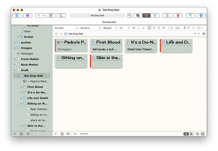Expand the quotes folder
Image resolution: width=218 pixels, height=151 pixels.
15,42
